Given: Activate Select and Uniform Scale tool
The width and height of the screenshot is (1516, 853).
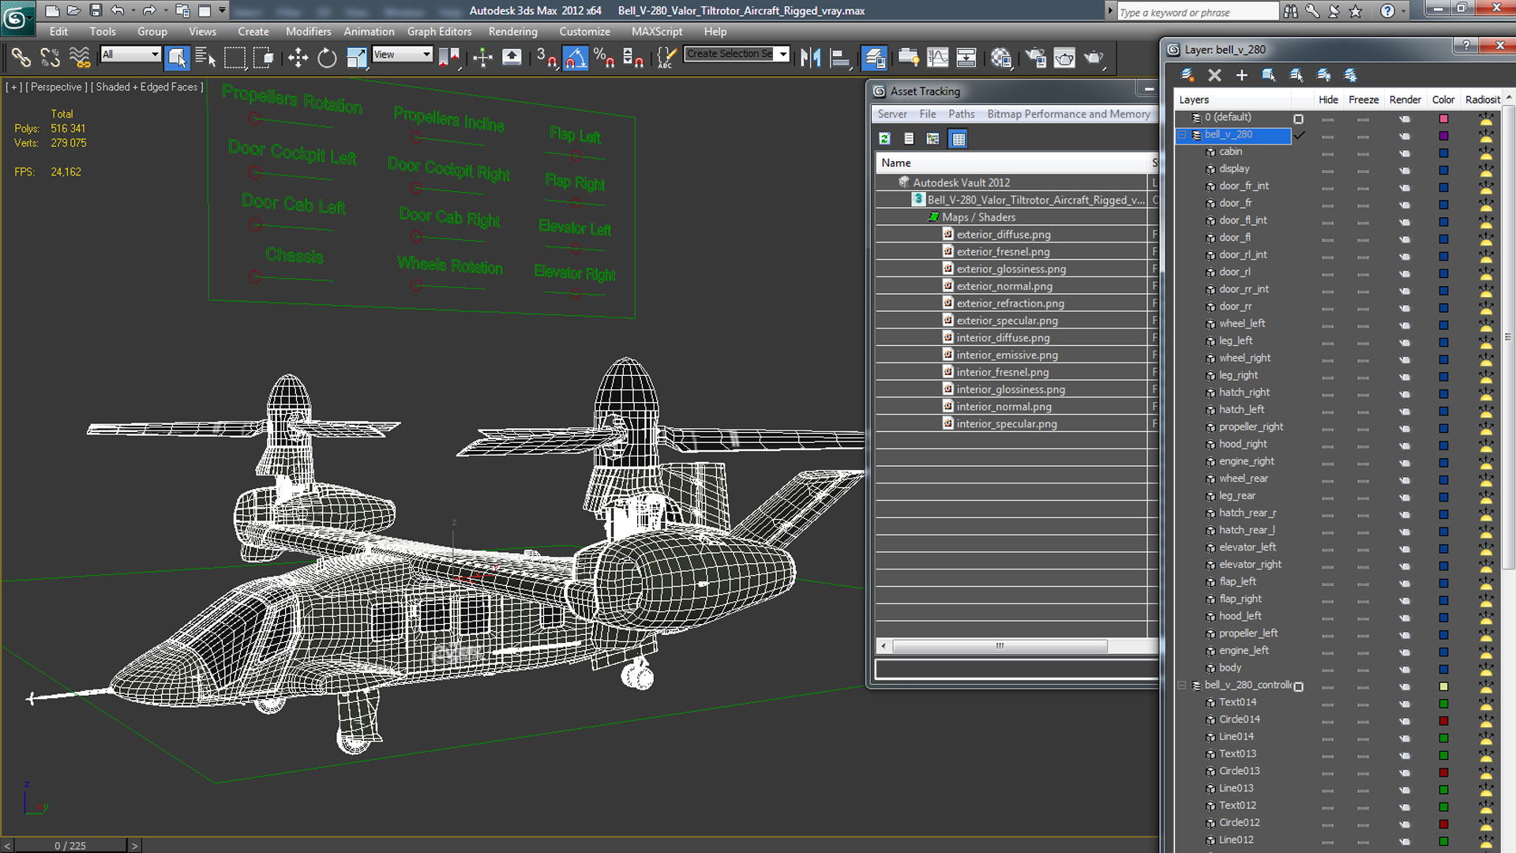Looking at the screenshot, I should point(356,57).
